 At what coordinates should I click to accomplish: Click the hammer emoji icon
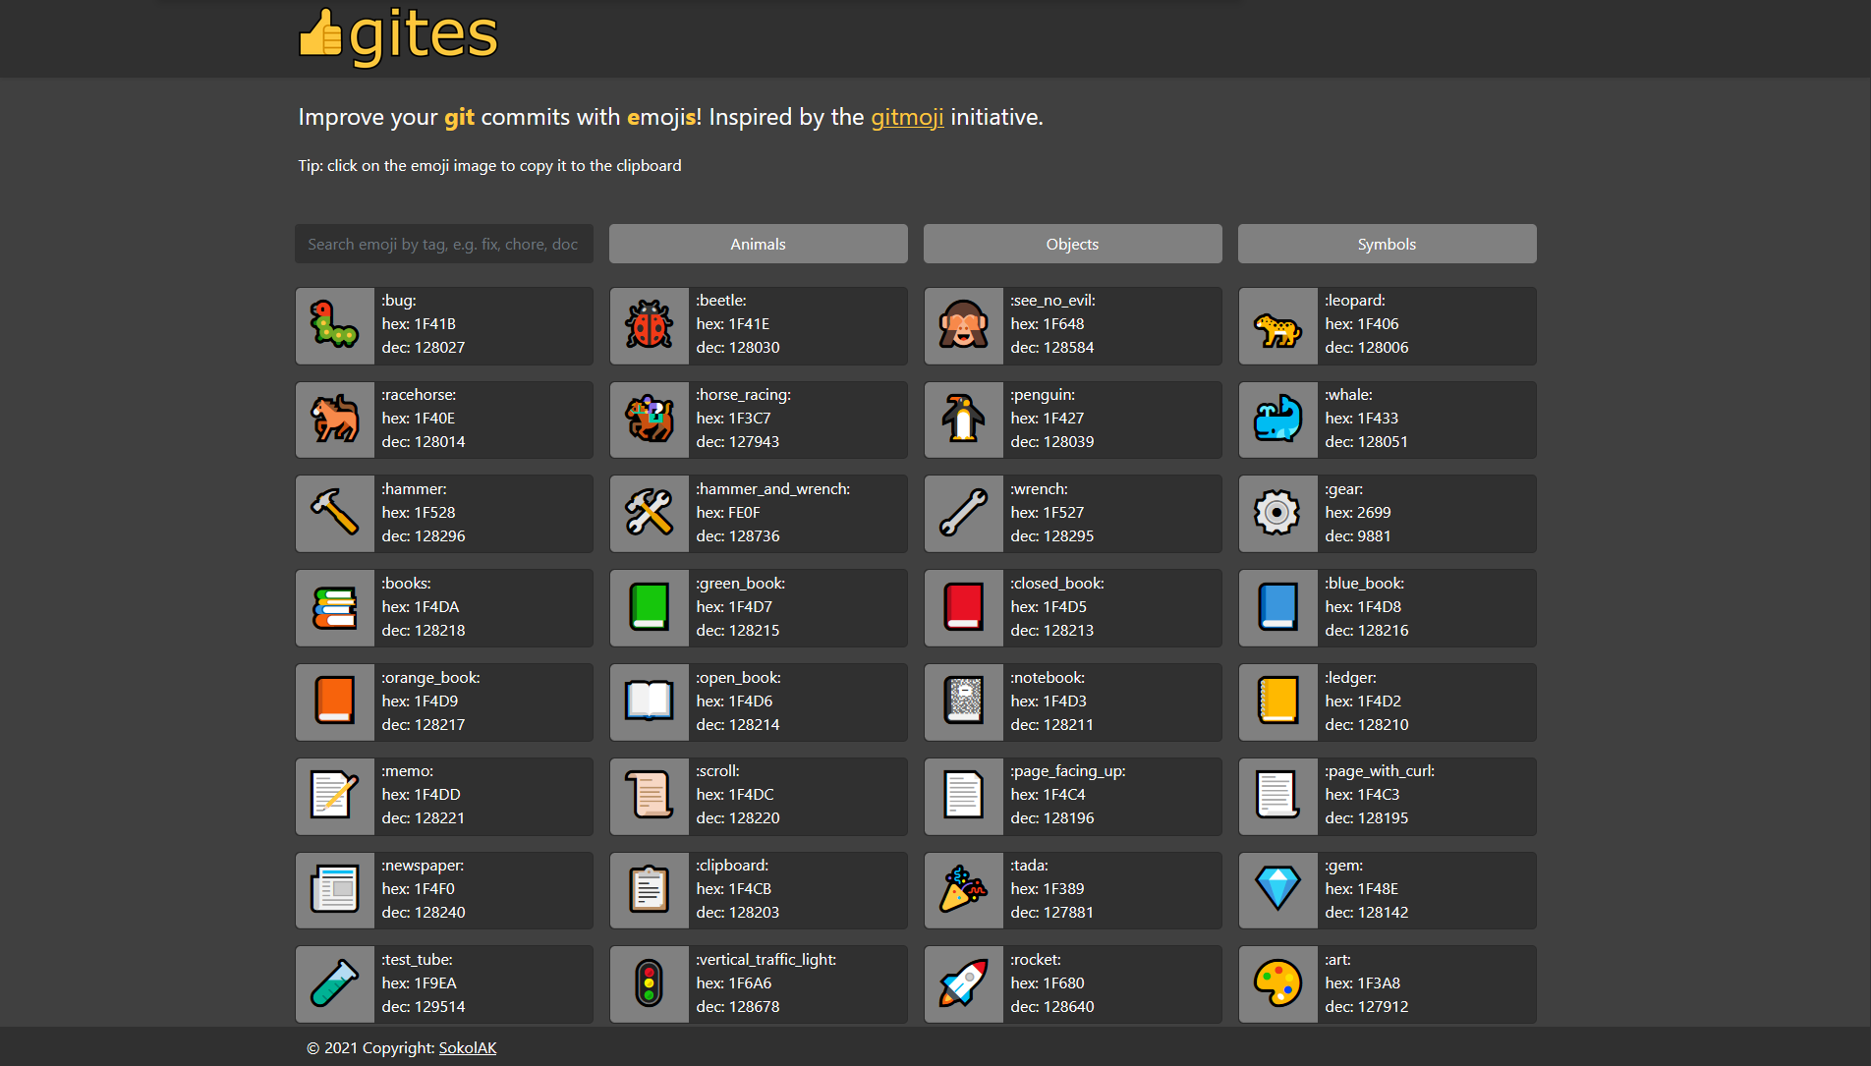(334, 513)
